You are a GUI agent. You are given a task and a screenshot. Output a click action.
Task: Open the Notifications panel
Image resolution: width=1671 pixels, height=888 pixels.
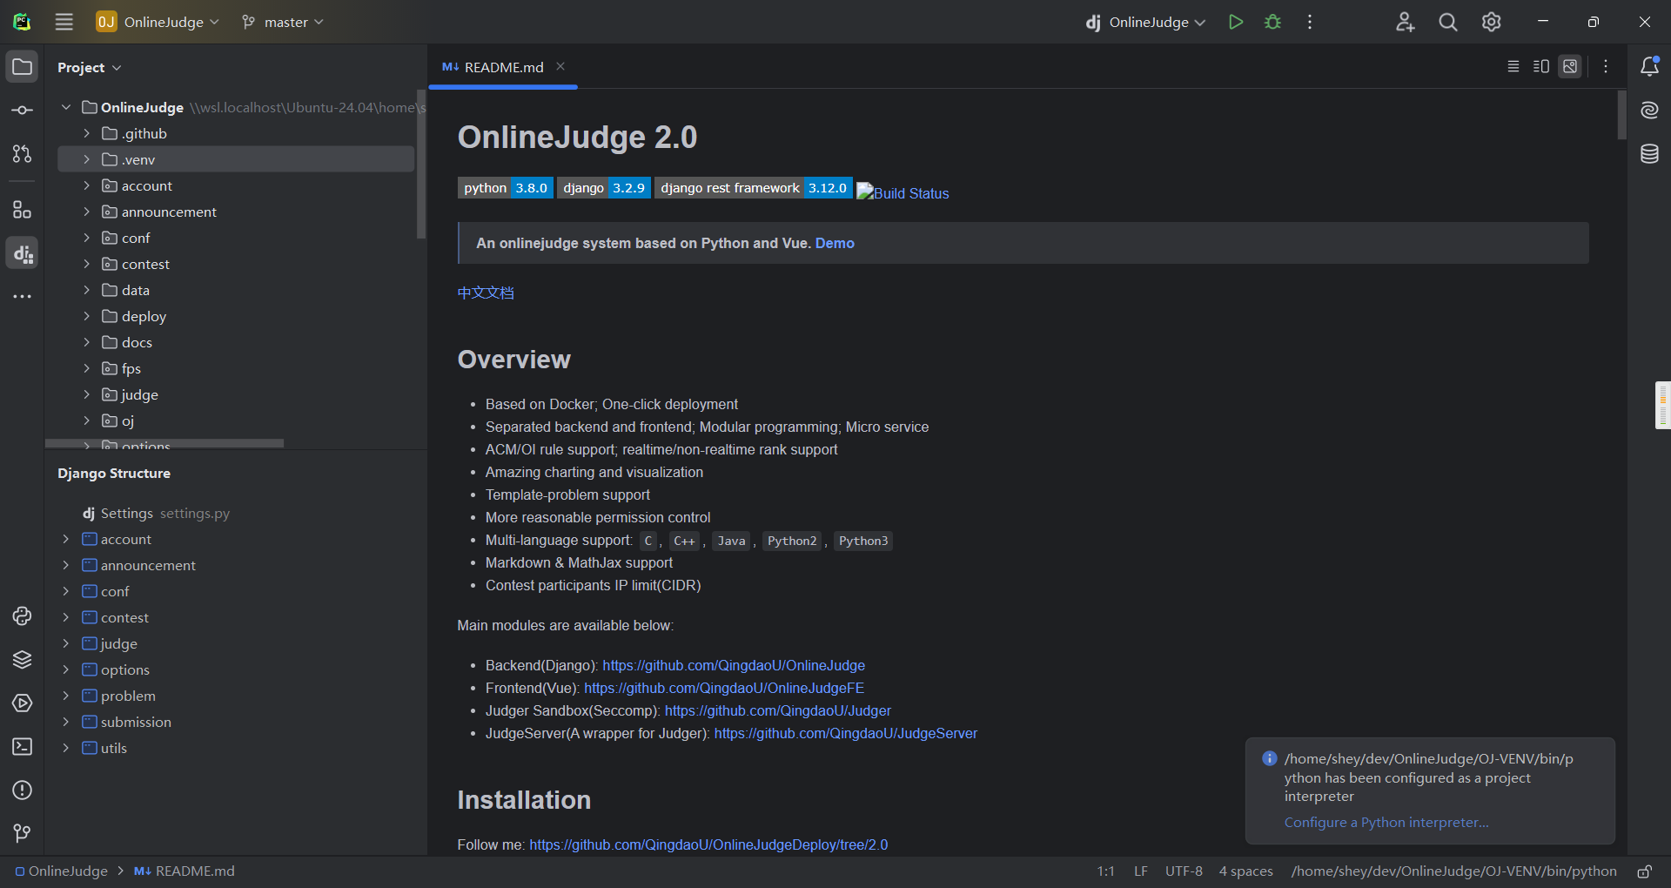(1649, 67)
